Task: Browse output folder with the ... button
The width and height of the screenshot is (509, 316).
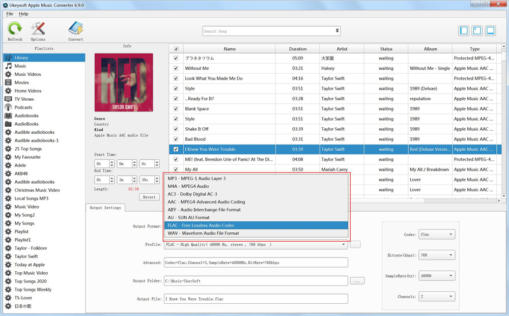Action: [x=357, y=280]
